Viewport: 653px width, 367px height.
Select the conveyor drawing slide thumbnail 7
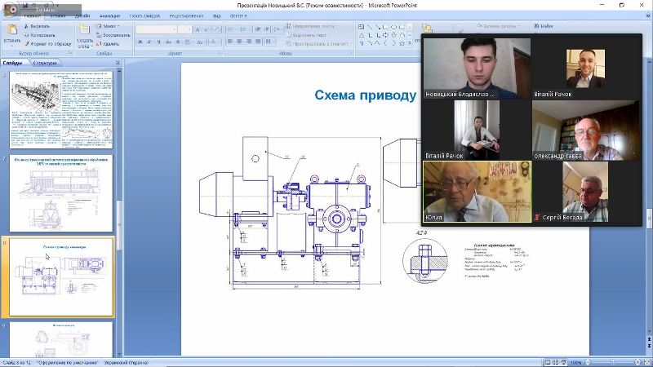(61, 192)
